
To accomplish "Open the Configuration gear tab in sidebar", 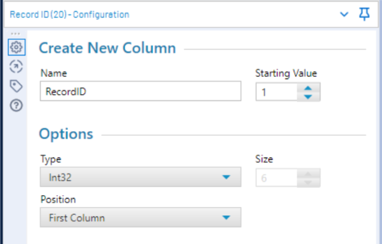I will [x=16, y=47].
